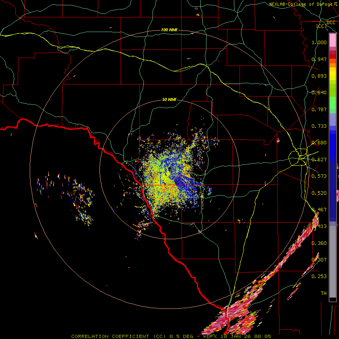Click the 0.627 scale value
Image resolution: width=339 pixels, height=339 pixels.
[319, 160]
